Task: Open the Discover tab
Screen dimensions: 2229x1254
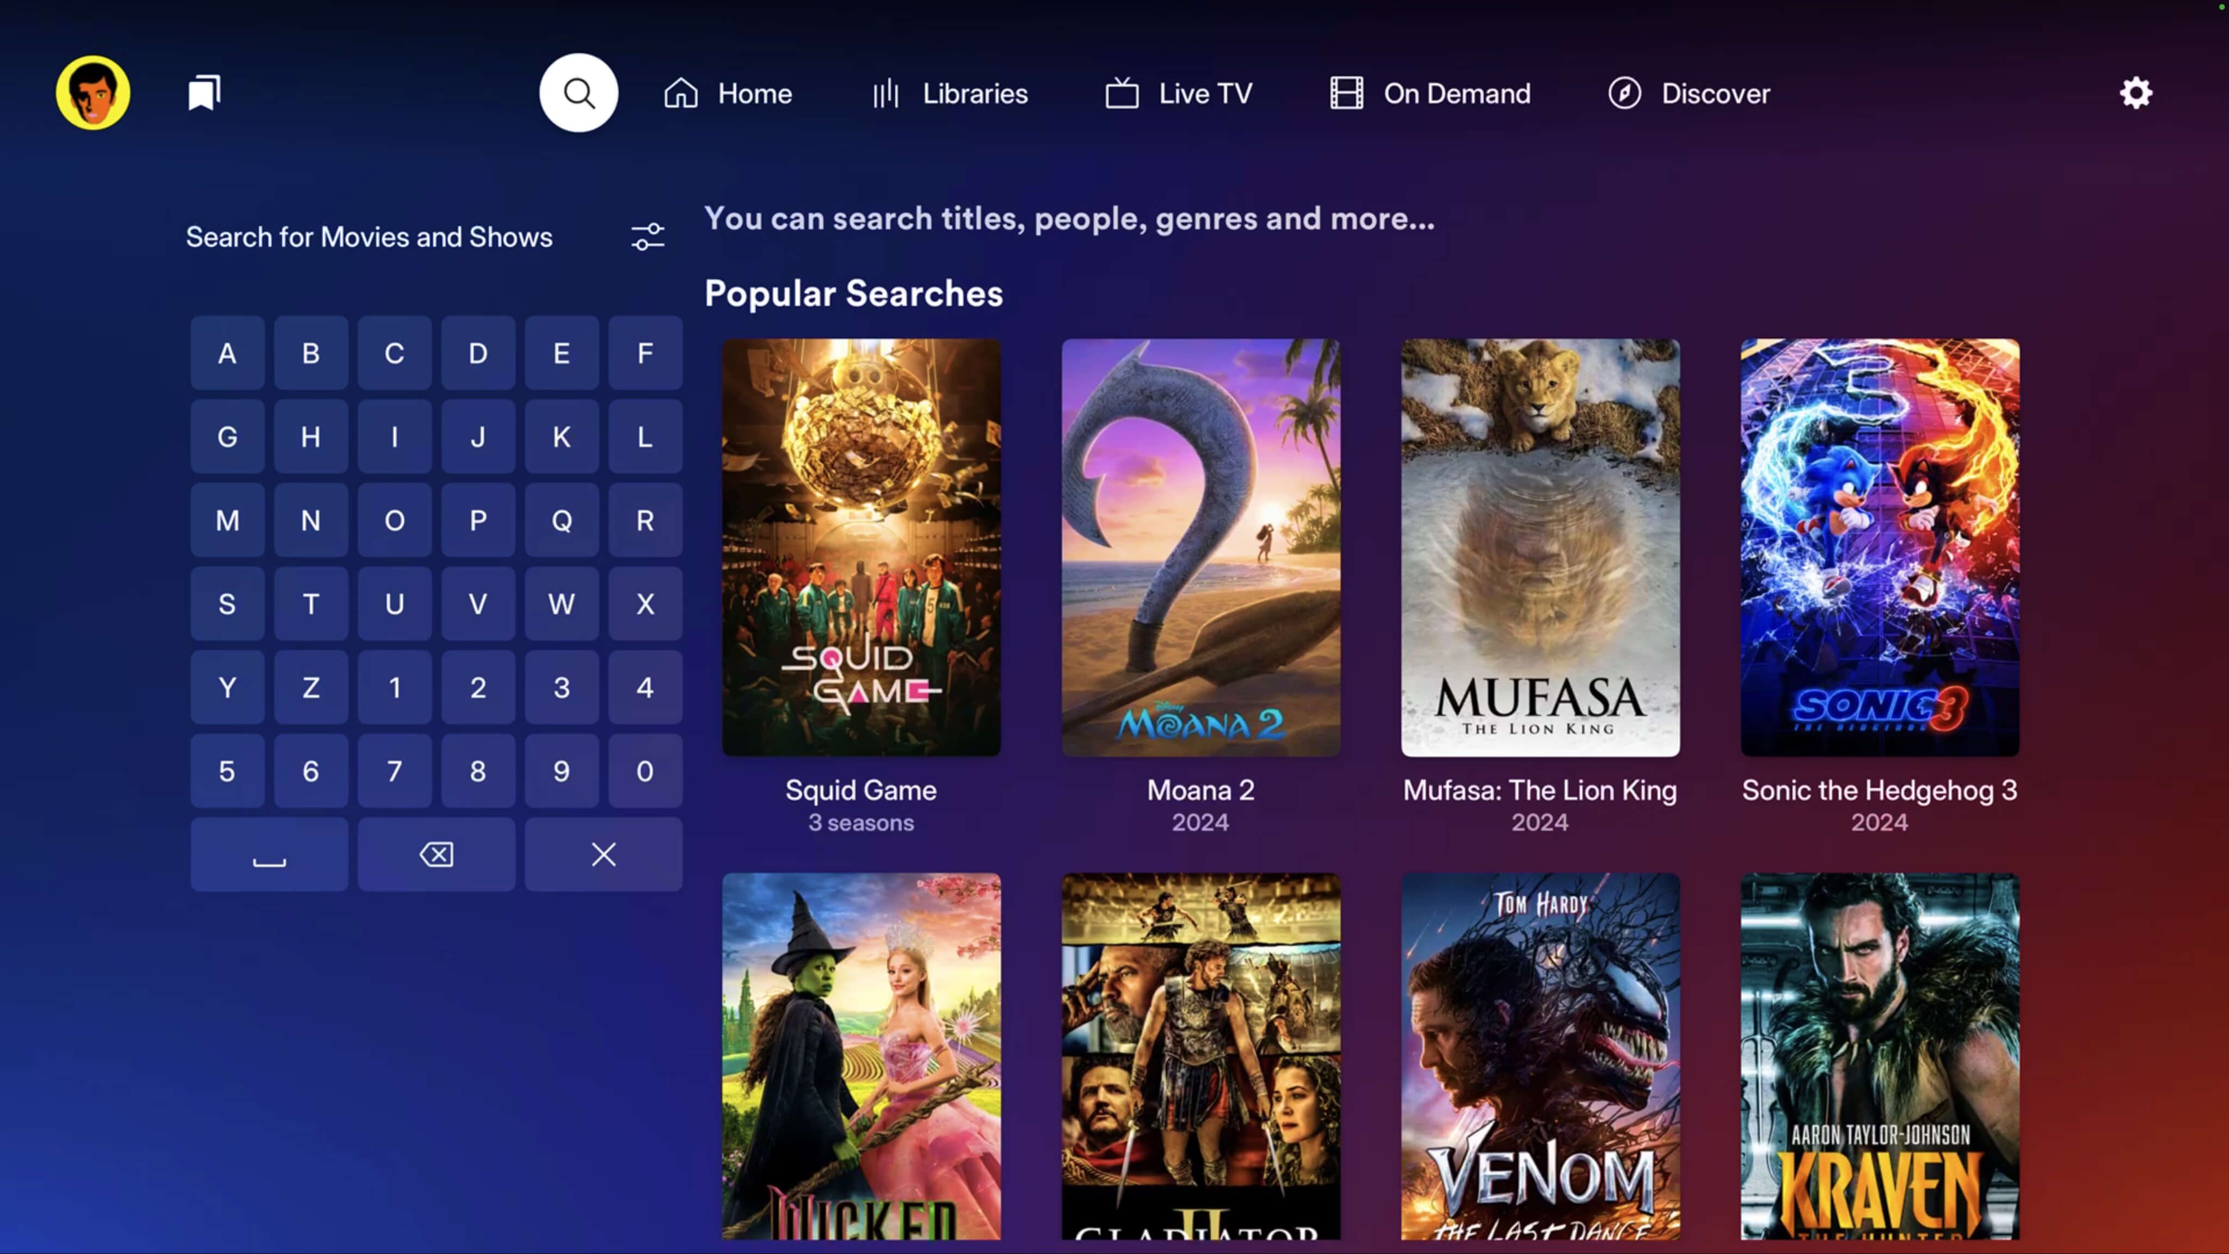Action: point(1689,94)
